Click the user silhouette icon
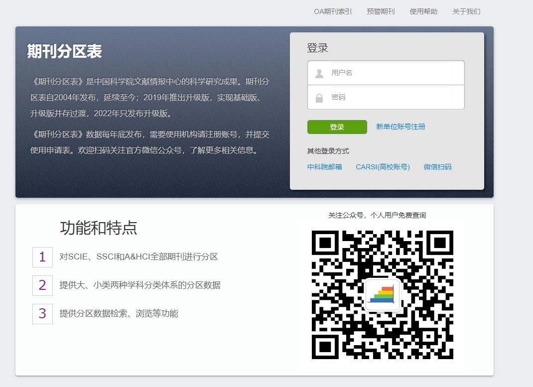This screenshot has height=387, width=533. [319, 73]
